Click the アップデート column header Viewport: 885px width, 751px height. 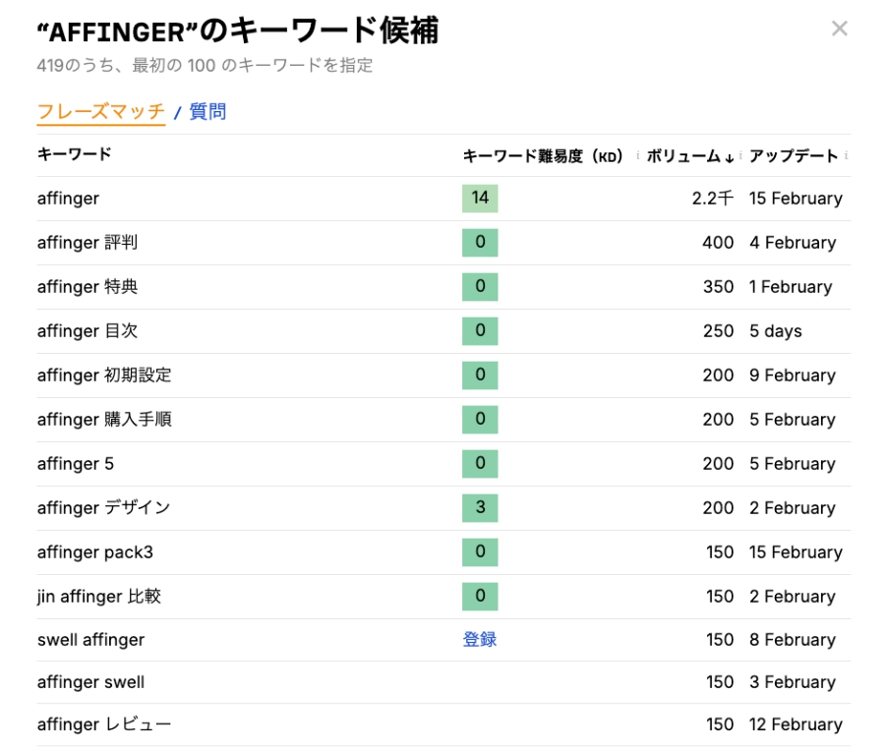click(794, 155)
